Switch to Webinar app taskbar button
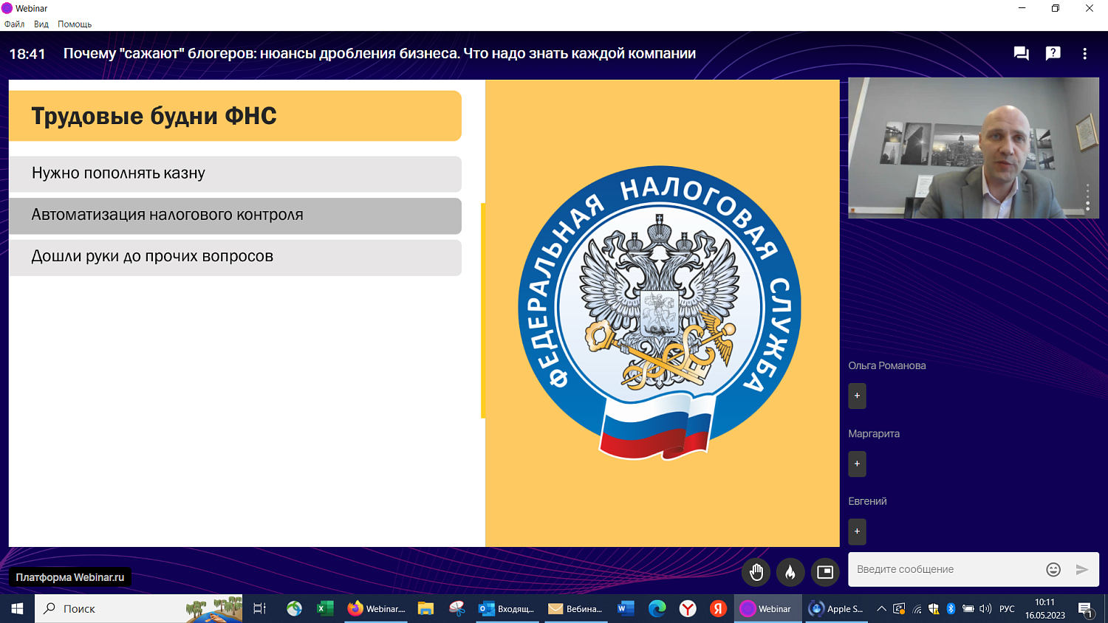Screen dimensions: 1108x623 click(767, 609)
